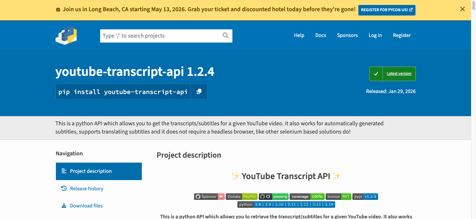Click the Latest version button
The width and height of the screenshot is (476, 219).
click(392, 74)
